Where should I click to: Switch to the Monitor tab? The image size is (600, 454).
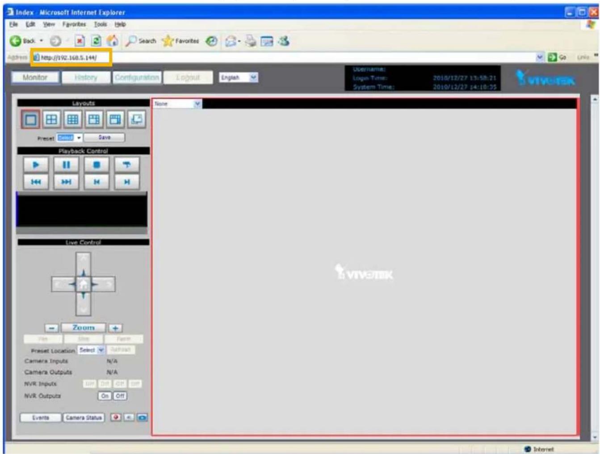click(35, 78)
